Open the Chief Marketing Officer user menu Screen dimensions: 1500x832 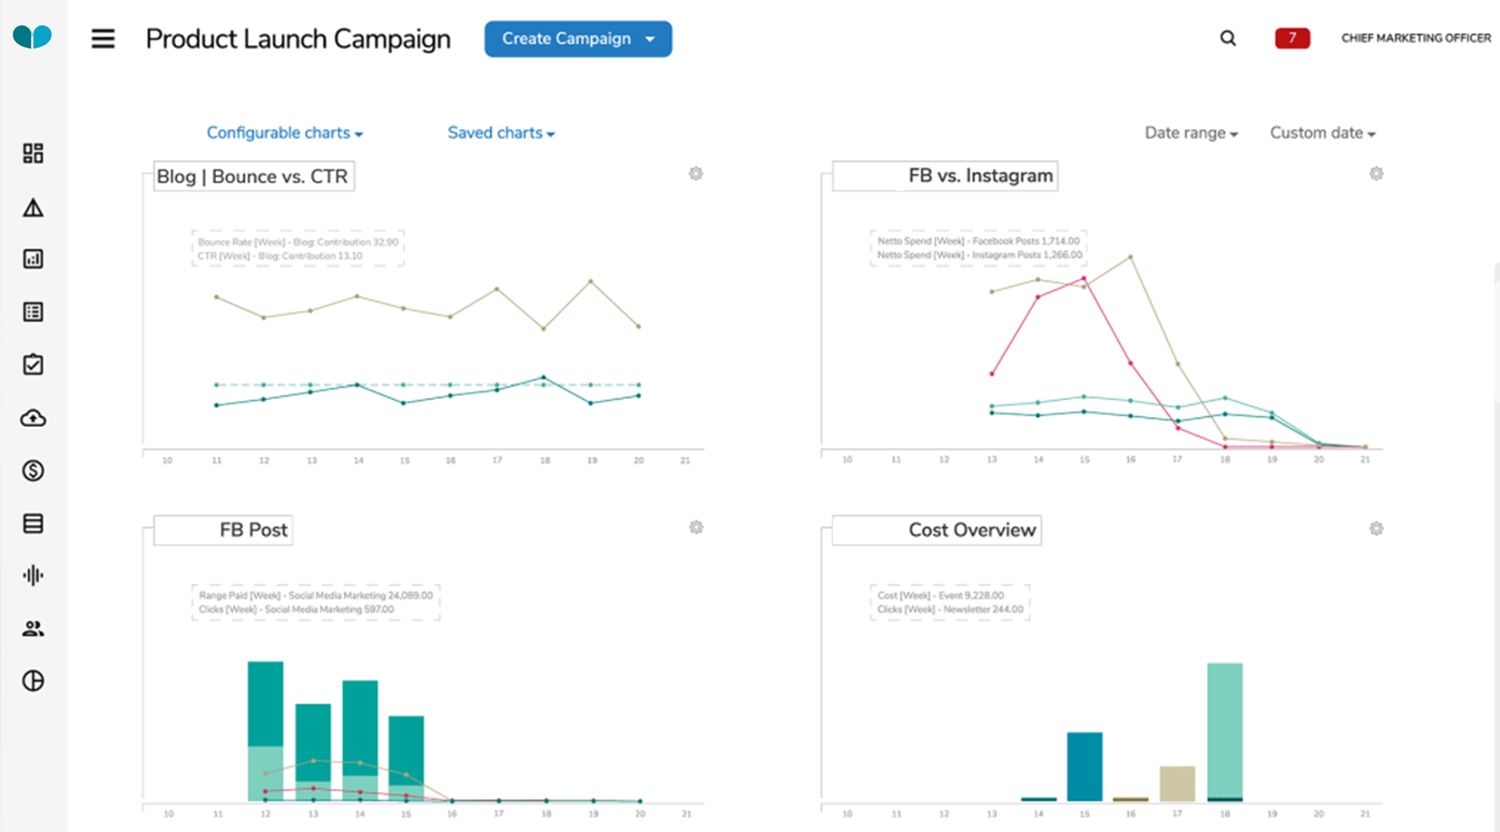[x=1416, y=38]
